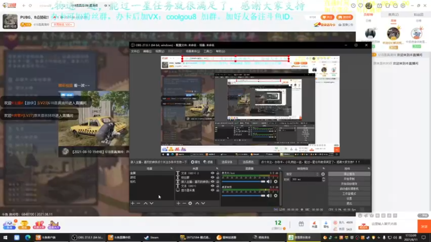
Task: Click the first mixer channel volume slider
Action: click(x=244, y=182)
